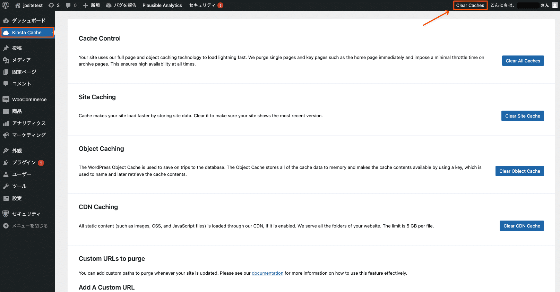Open the コメント menu label

22,84
